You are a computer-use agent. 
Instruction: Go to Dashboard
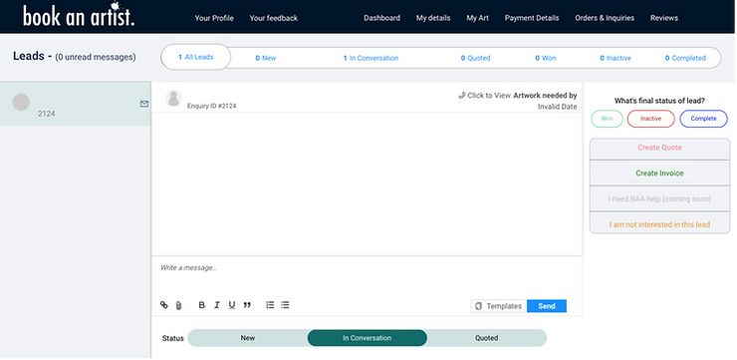click(x=382, y=18)
